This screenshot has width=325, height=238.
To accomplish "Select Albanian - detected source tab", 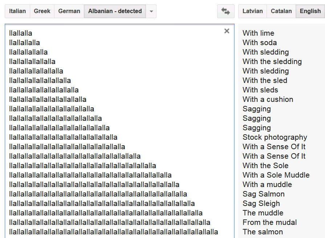I will [x=115, y=11].
